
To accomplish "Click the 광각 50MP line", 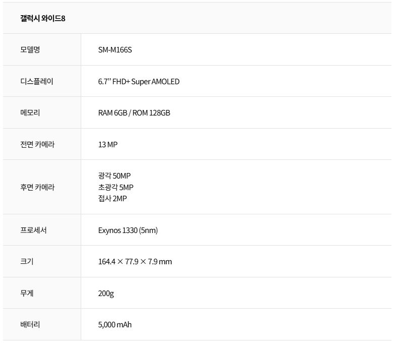I will pyautogui.click(x=115, y=176).
